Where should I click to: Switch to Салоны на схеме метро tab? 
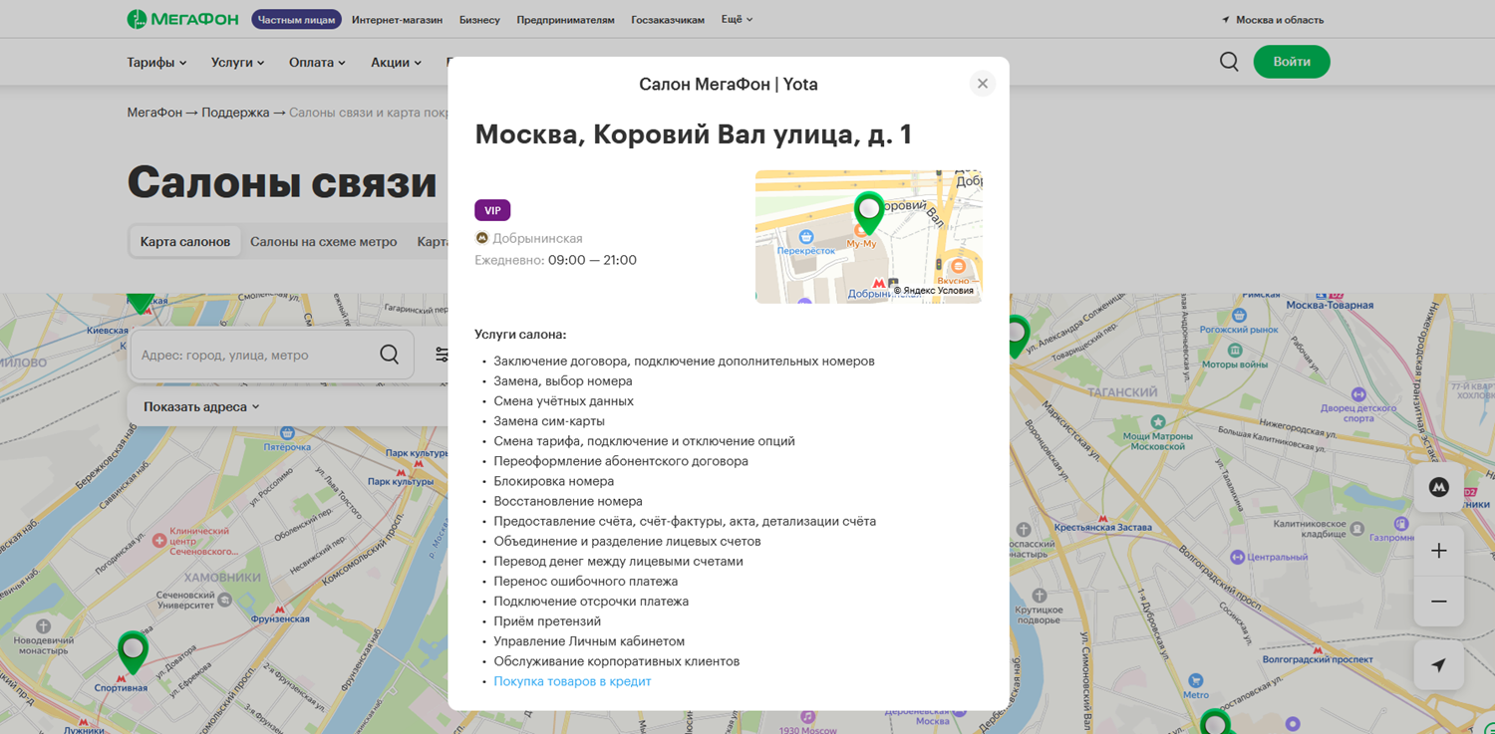pos(324,241)
